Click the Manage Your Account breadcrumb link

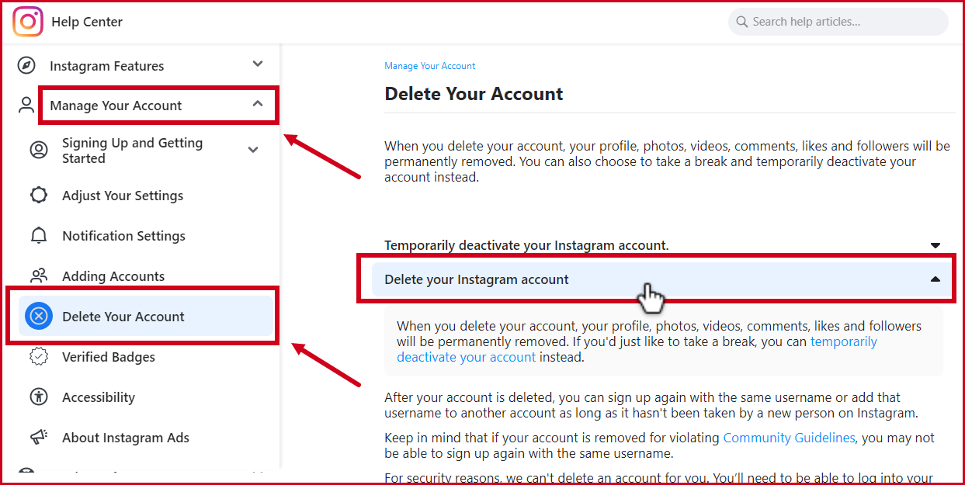click(430, 66)
